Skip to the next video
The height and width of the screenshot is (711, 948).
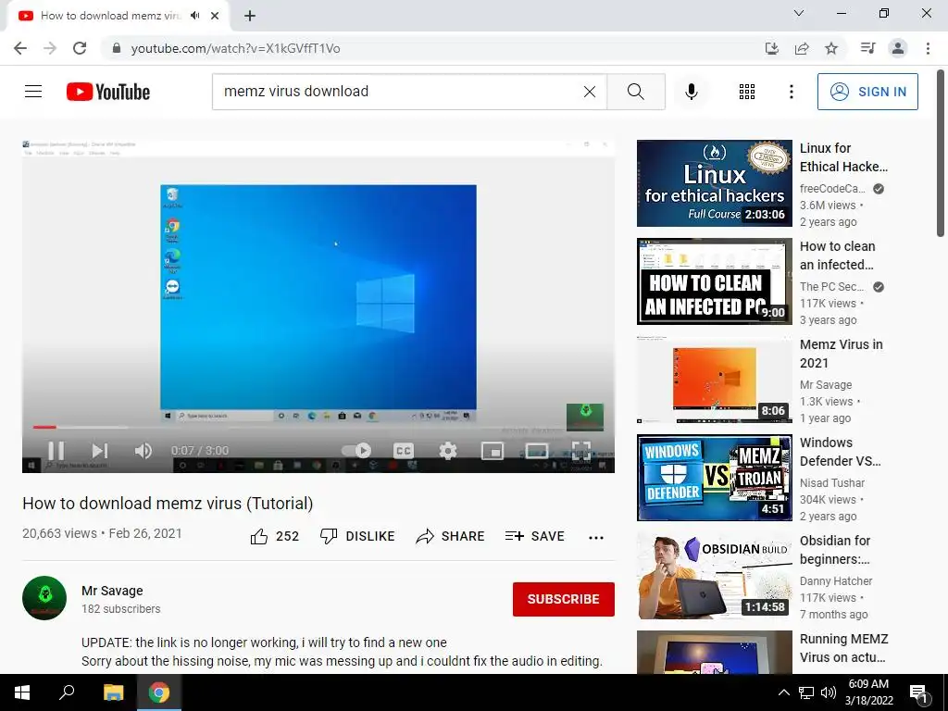coord(100,451)
